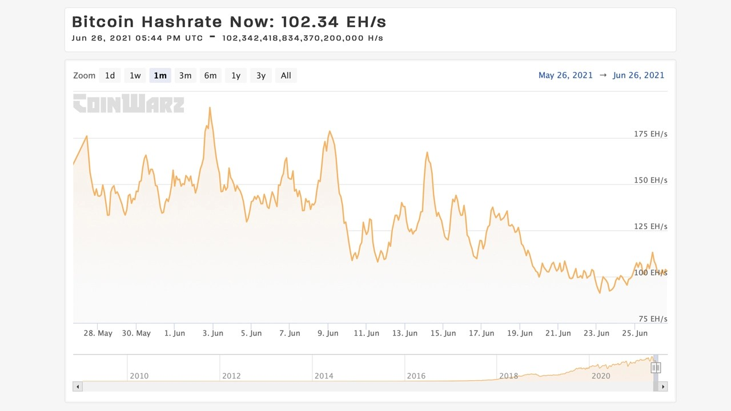Click the navigator scrollbar track

(368, 386)
